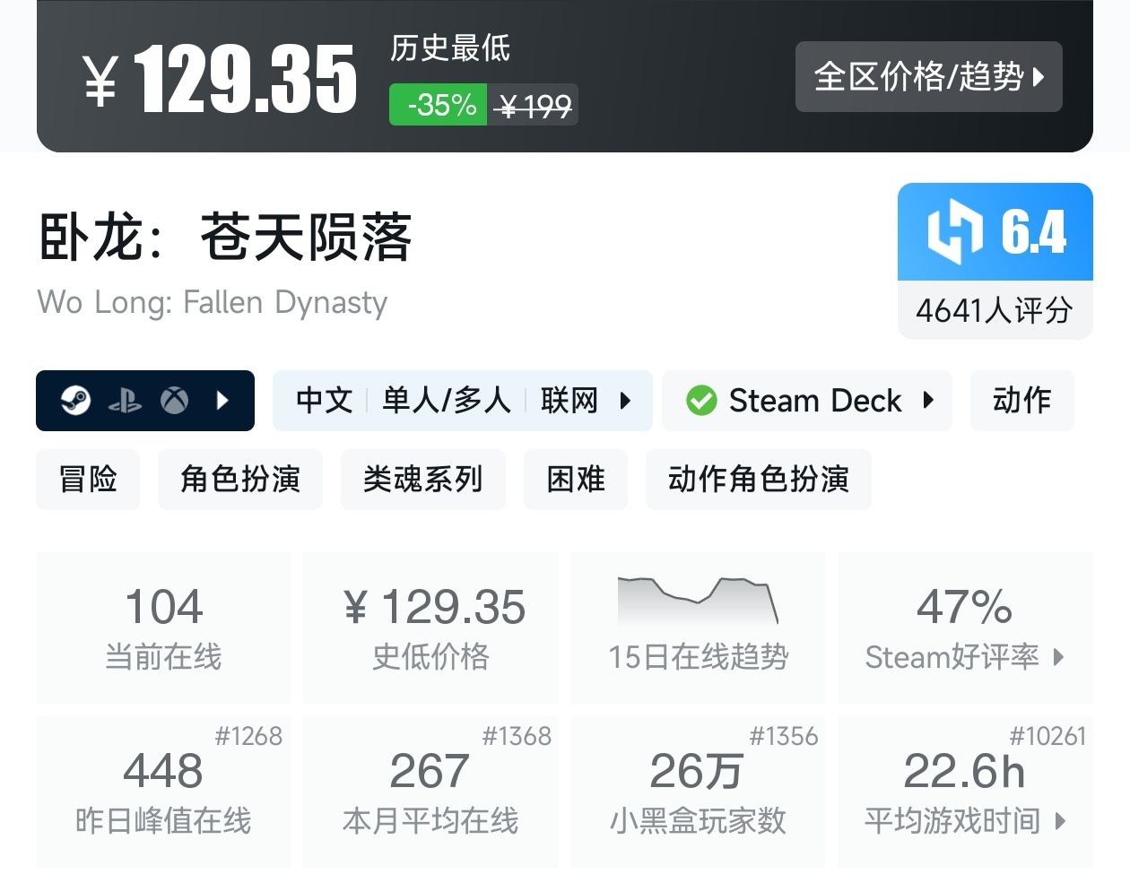Click the -35% discount badge

point(439,105)
